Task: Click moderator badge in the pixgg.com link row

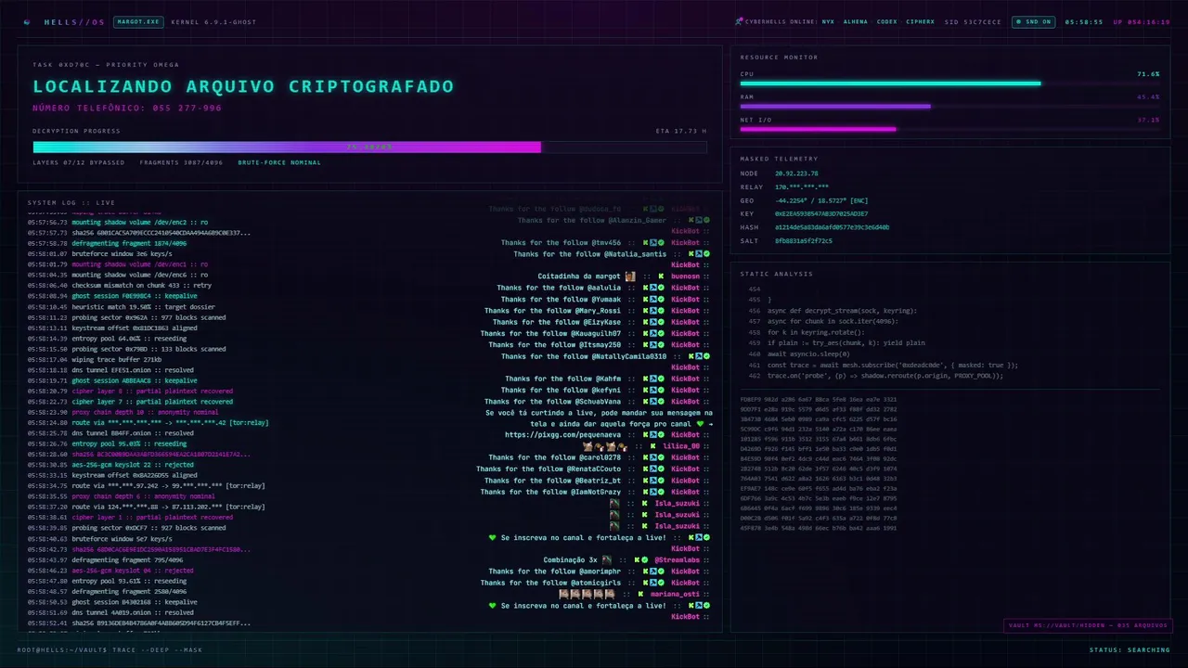Action: [x=653, y=434]
